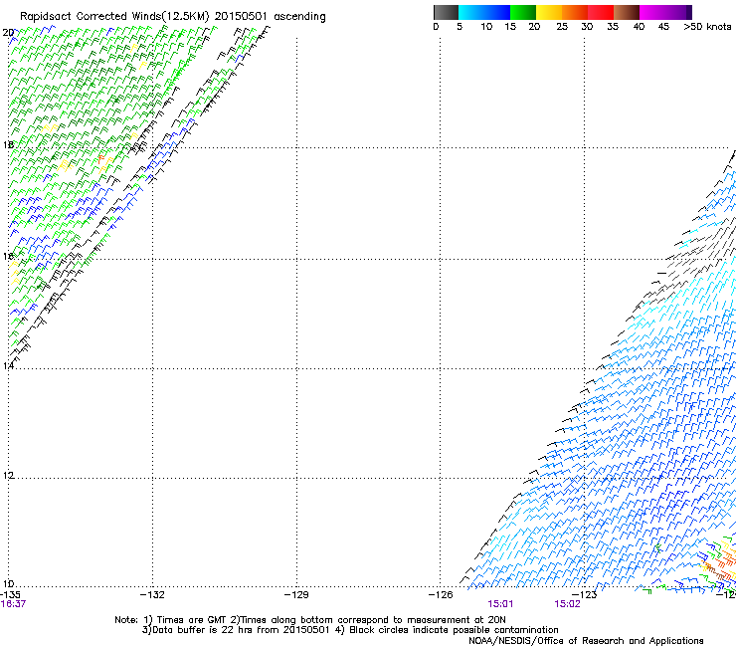Click the cyan-blue 5-15 knots gradient swatch
Viewport: 736px width, 647px height.
point(484,12)
